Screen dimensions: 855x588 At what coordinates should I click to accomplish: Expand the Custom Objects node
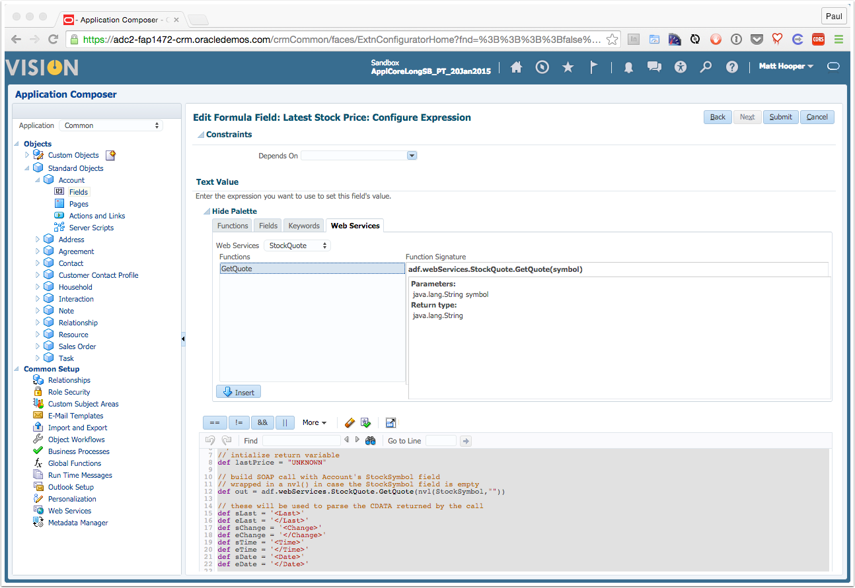(27, 155)
